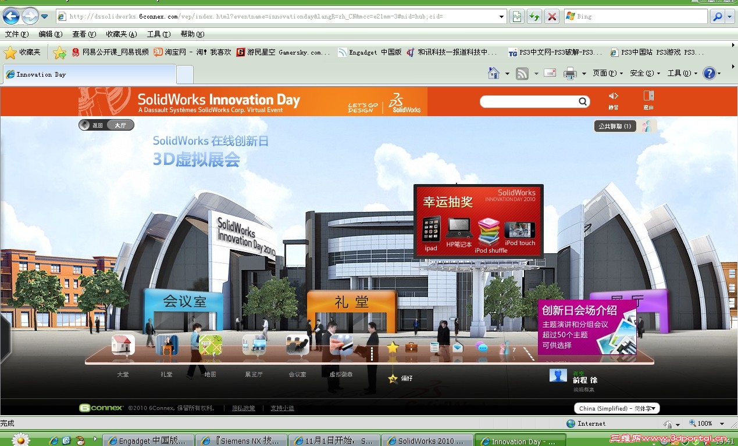Click the event header search input field
738x446 pixels.
[x=530, y=102]
